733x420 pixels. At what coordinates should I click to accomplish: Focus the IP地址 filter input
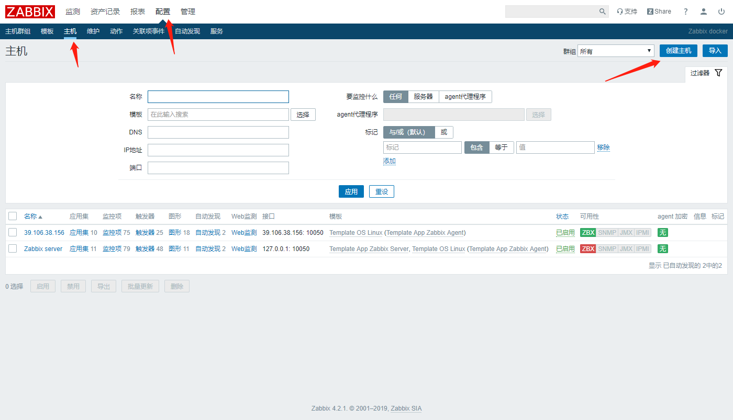click(x=218, y=150)
